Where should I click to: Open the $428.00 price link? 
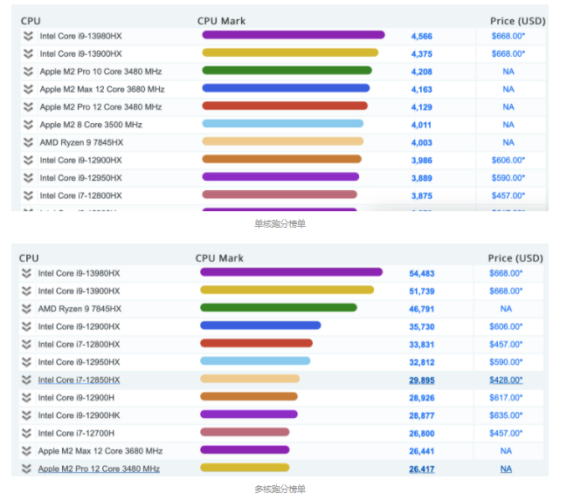pos(506,380)
